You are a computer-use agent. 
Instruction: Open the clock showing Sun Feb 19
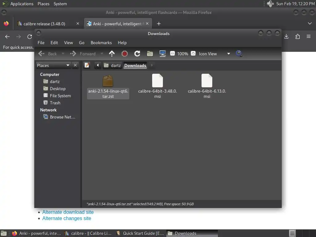[x=295, y=4]
